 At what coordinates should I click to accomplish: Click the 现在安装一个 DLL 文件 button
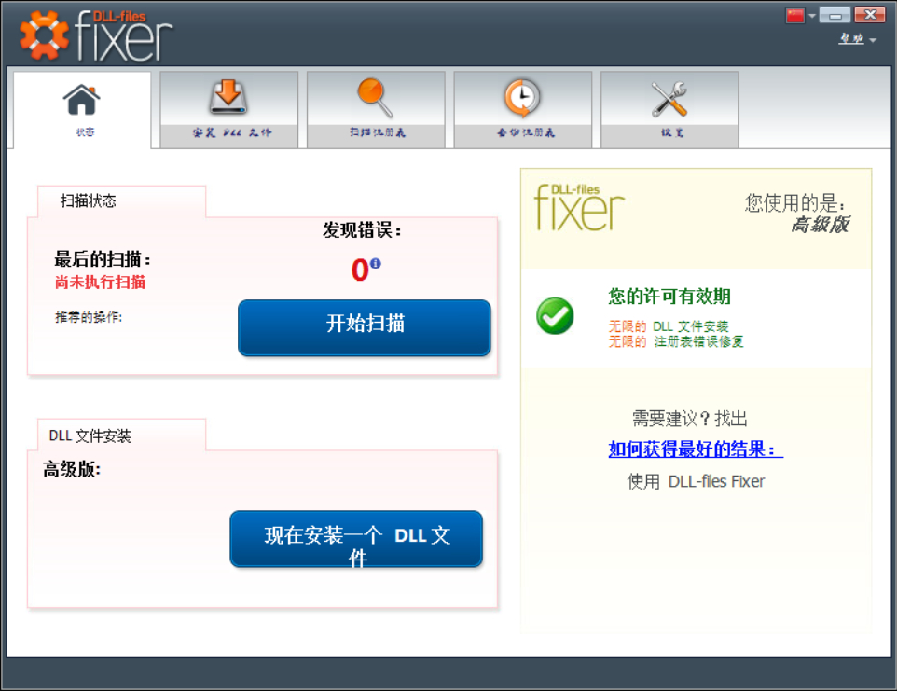[356, 539]
